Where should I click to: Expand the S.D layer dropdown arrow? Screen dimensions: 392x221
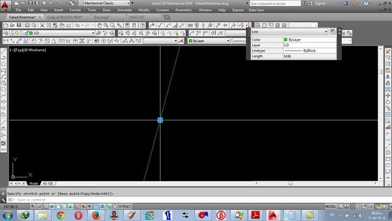93,33
